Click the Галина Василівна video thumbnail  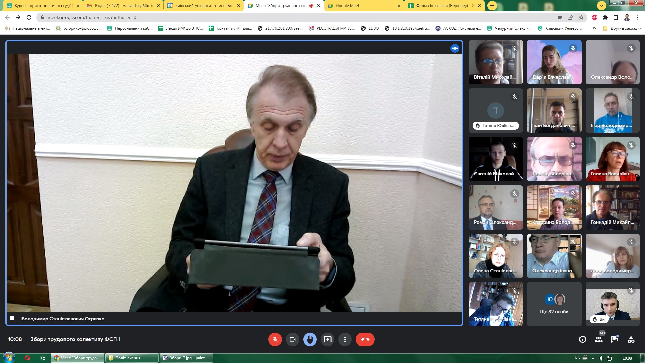pos(612,159)
